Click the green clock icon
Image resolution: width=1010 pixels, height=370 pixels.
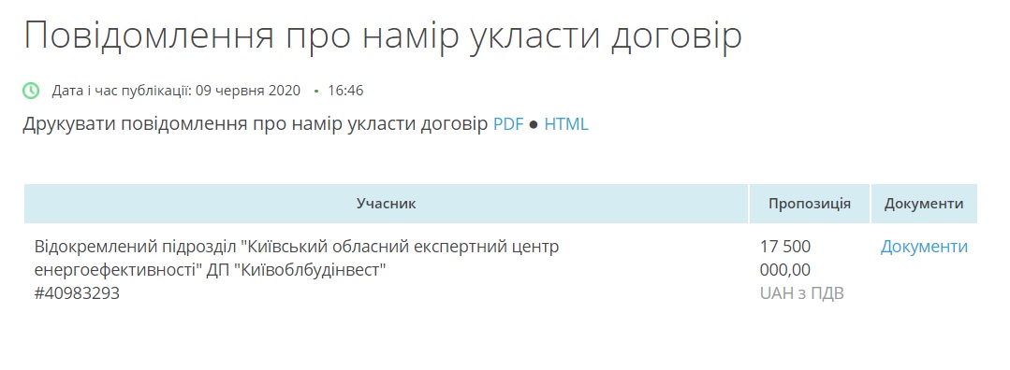coord(31,91)
